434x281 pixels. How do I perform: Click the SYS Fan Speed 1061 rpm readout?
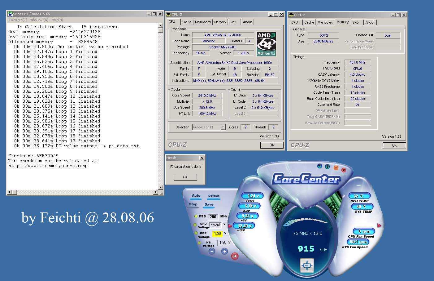click(x=358, y=242)
